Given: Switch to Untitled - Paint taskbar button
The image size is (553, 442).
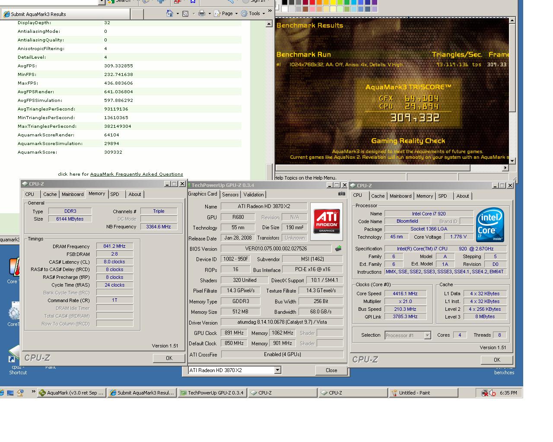Looking at the screenshot, I should point(424,393).
